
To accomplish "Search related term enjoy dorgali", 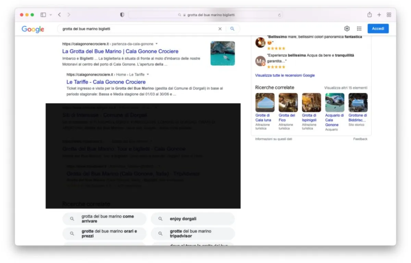I will [193, 219].
